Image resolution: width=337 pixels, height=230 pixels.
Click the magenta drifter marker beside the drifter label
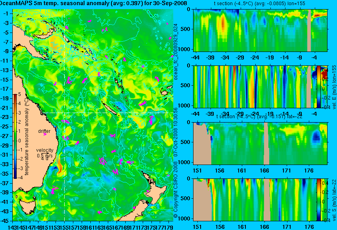point(45,134)
